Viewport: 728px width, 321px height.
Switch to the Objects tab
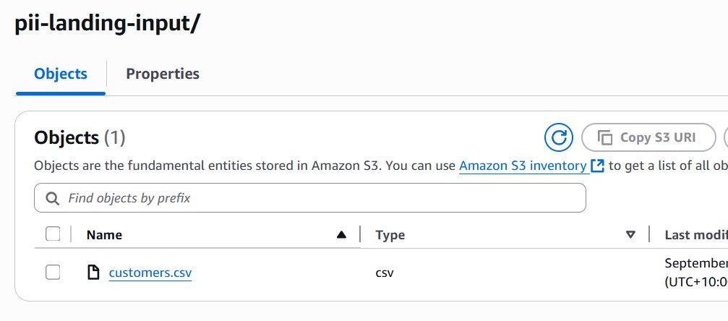point(61,74)
